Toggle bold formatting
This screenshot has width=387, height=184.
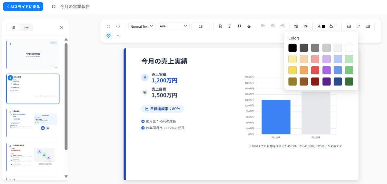220,26
